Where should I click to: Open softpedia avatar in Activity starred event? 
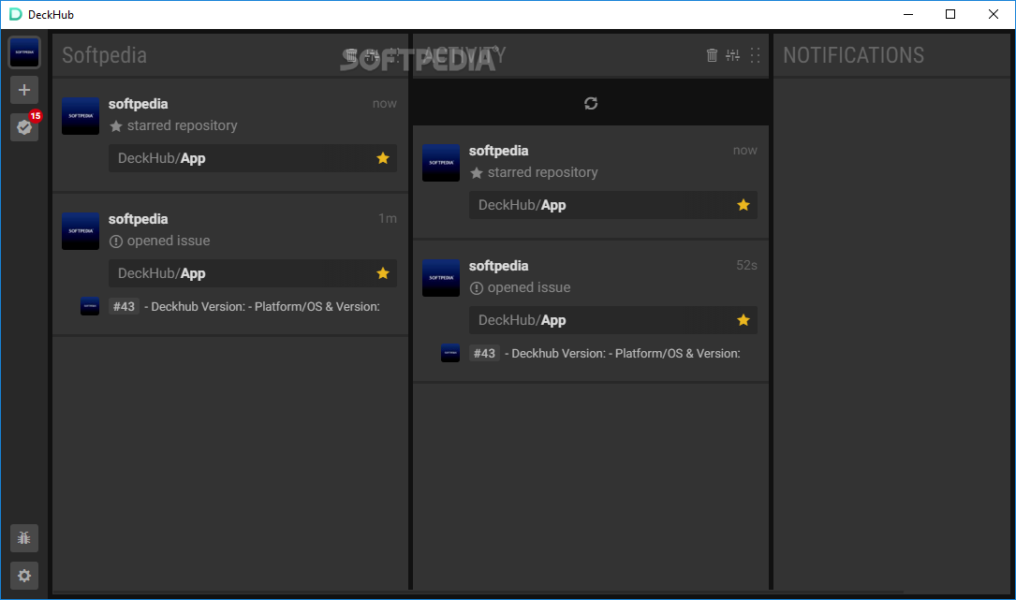(441, 163)
